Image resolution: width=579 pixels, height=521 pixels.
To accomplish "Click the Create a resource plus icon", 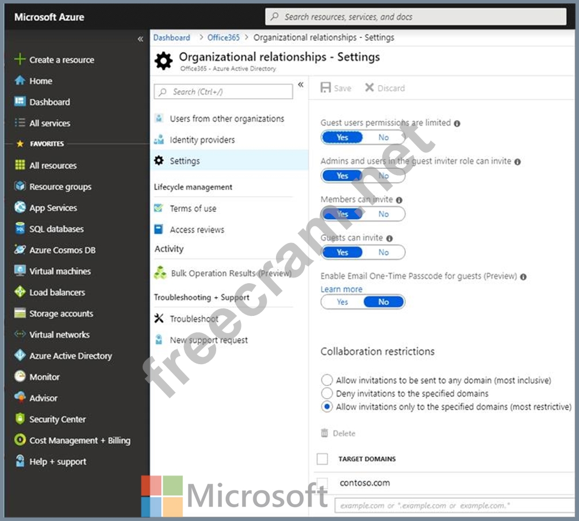I will (x=20, y=60).
